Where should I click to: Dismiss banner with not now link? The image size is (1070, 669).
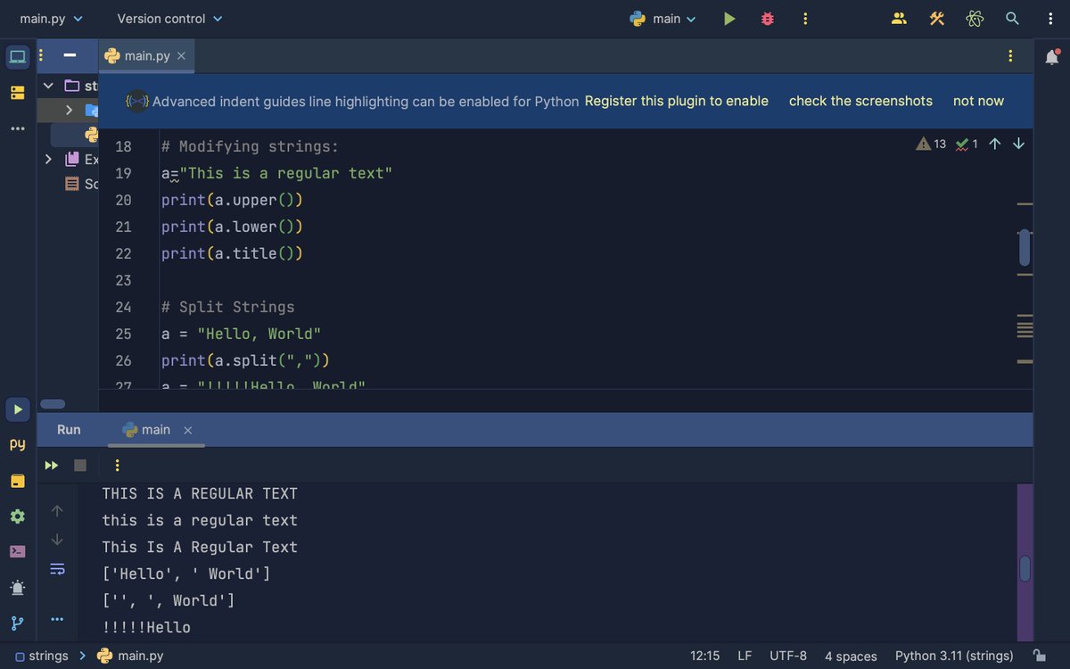tap(978, 101)
